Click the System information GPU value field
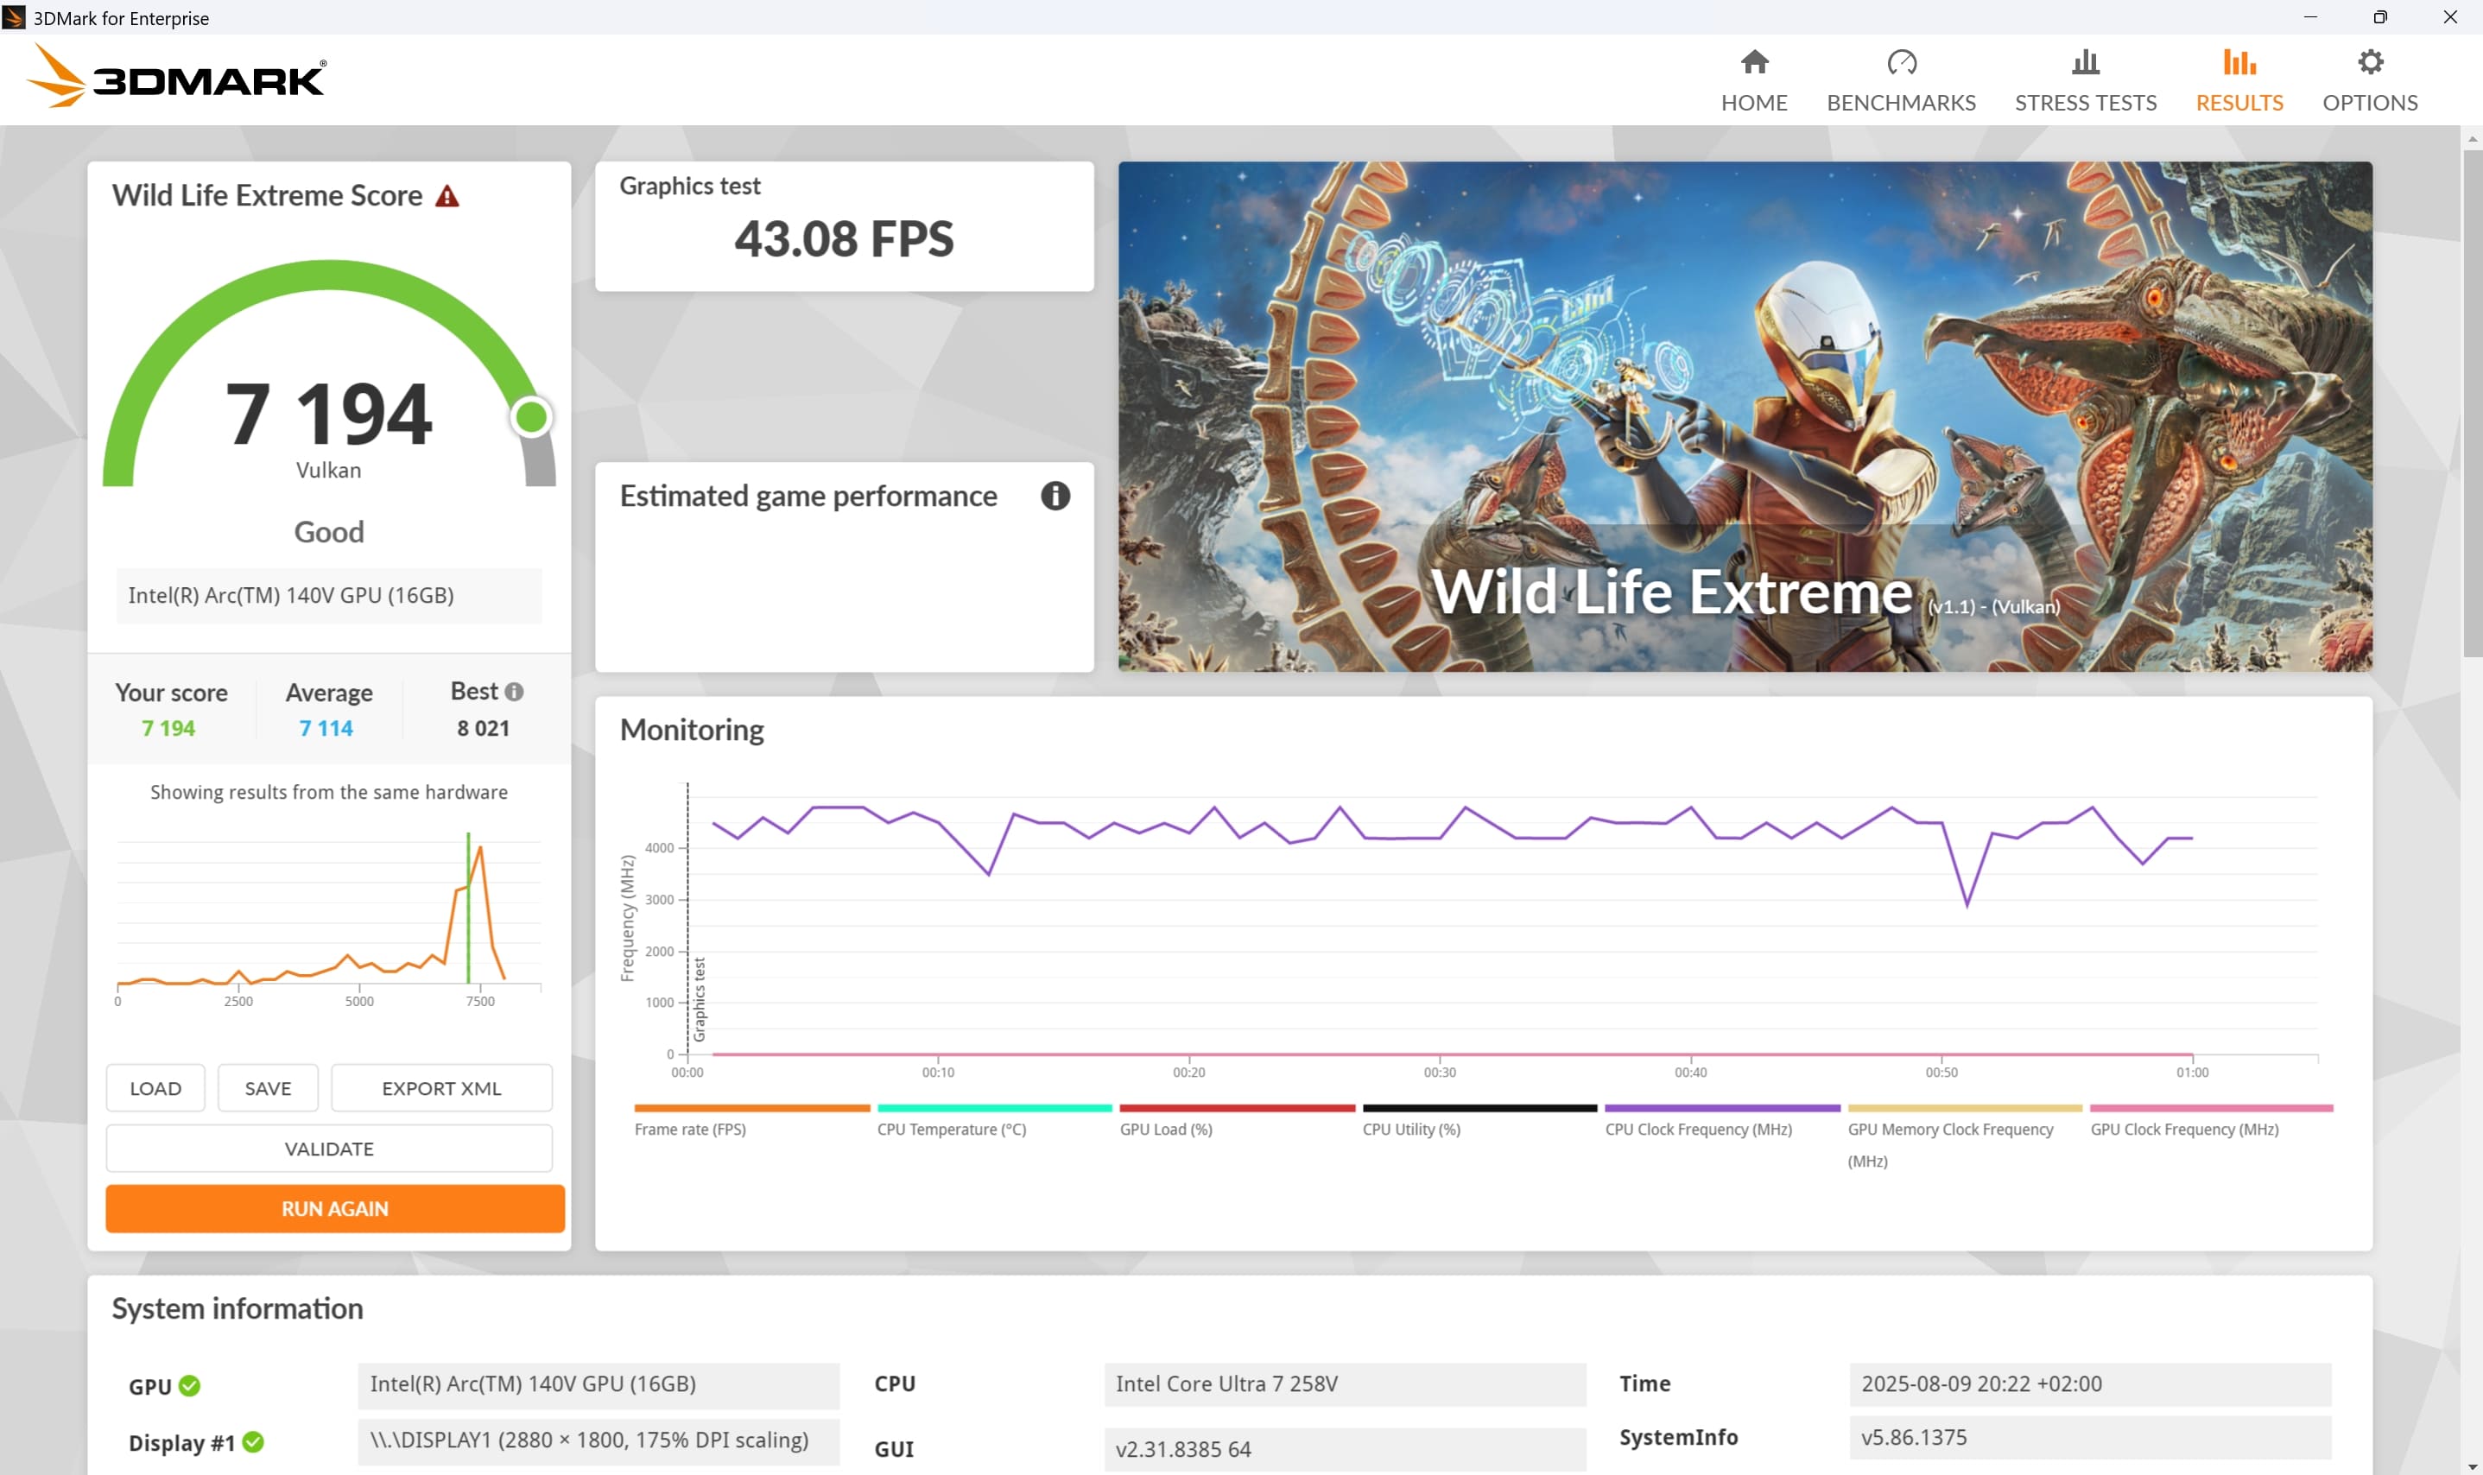The height and width of the screenshot is (1475, 2483). [599, 1384]
